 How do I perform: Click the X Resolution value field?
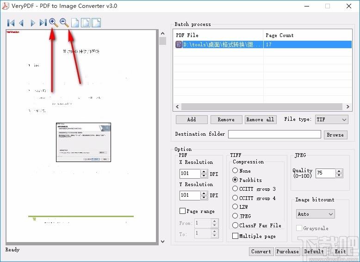190,174
